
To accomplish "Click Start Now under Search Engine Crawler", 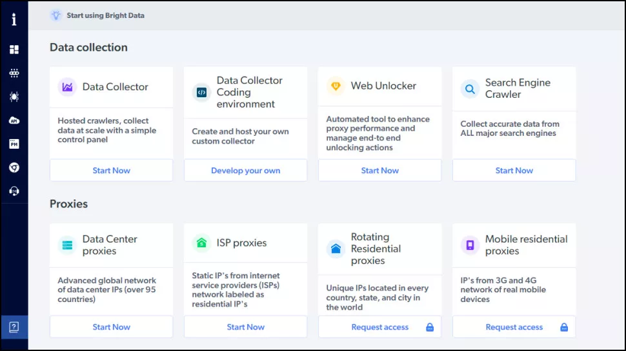I will pyautogui.click(x=514, y=171).
